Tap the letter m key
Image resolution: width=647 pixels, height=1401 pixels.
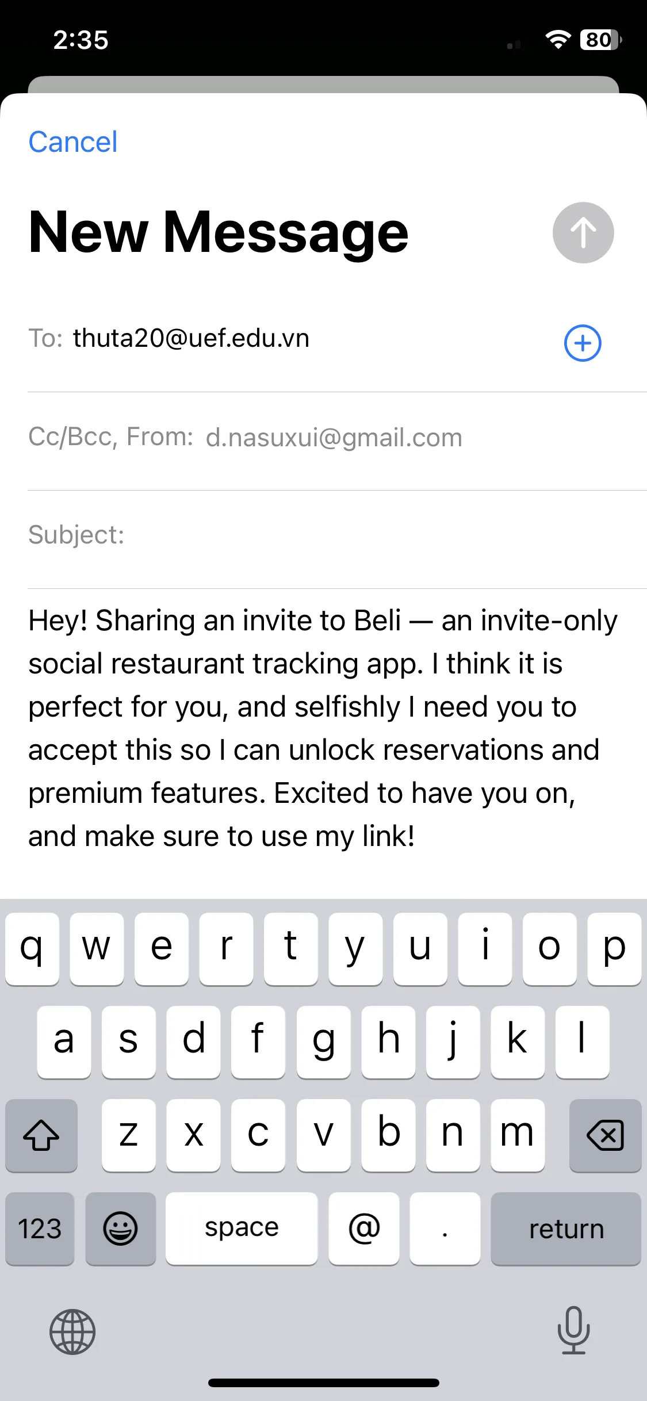(x=518, y=1135)
